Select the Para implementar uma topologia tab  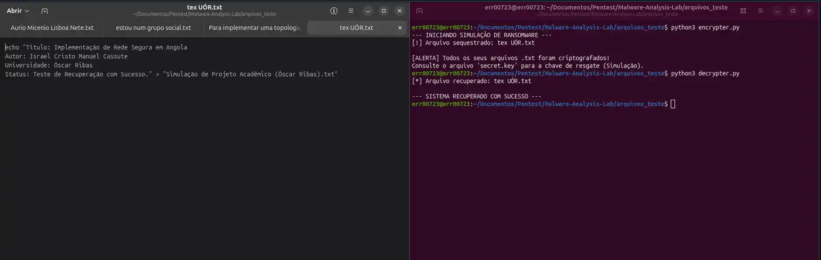click(254, 28)
